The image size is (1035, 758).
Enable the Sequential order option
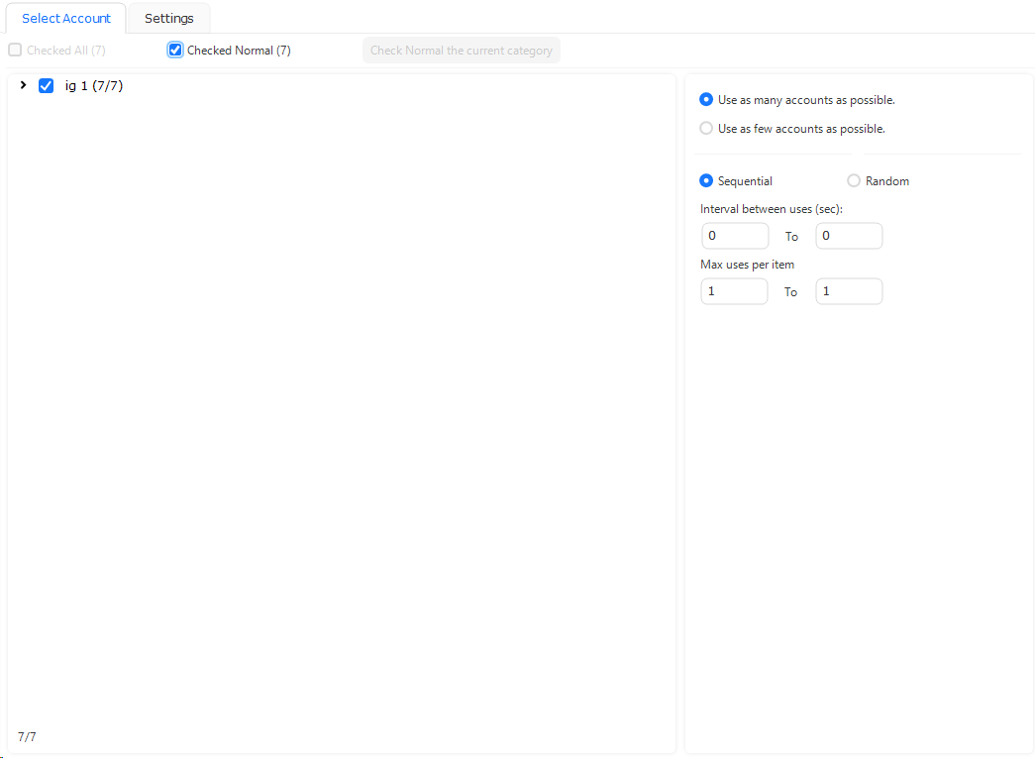[706, 180]
